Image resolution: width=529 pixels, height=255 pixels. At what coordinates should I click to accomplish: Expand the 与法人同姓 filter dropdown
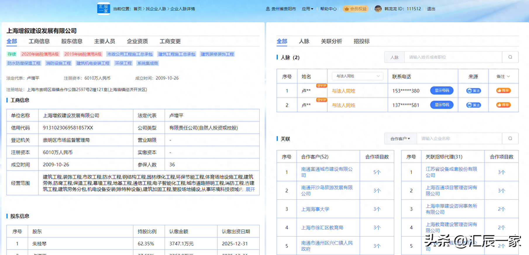click(x=358, y=76)
